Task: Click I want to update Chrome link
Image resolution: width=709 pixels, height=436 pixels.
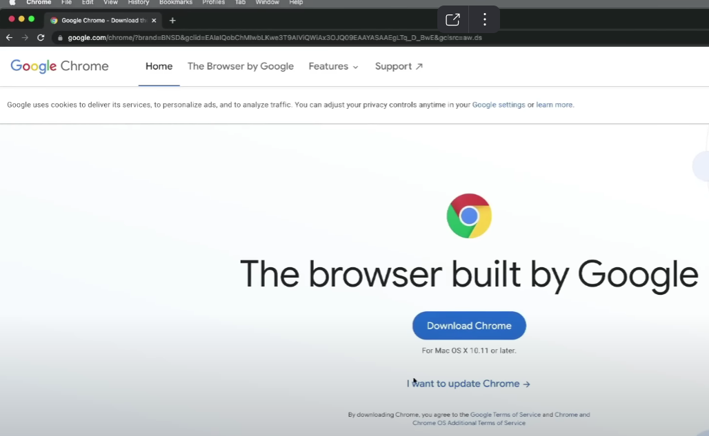Action: (468, 384)
